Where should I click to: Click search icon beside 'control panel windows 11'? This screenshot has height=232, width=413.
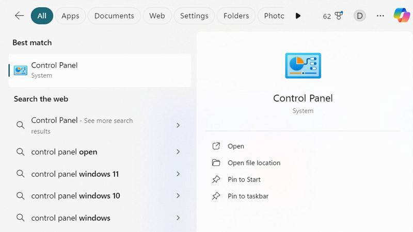(20, 174)
